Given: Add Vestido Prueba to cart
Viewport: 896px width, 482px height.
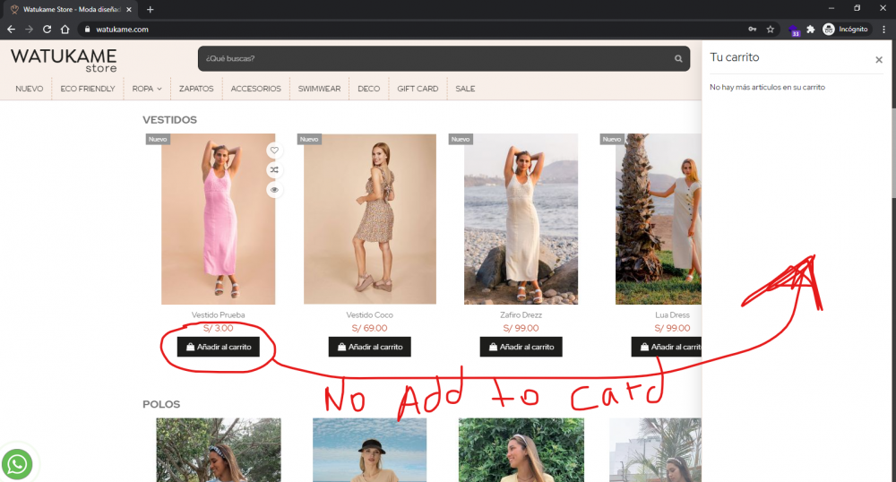Looking at the screenshot, I should [219, 347].
